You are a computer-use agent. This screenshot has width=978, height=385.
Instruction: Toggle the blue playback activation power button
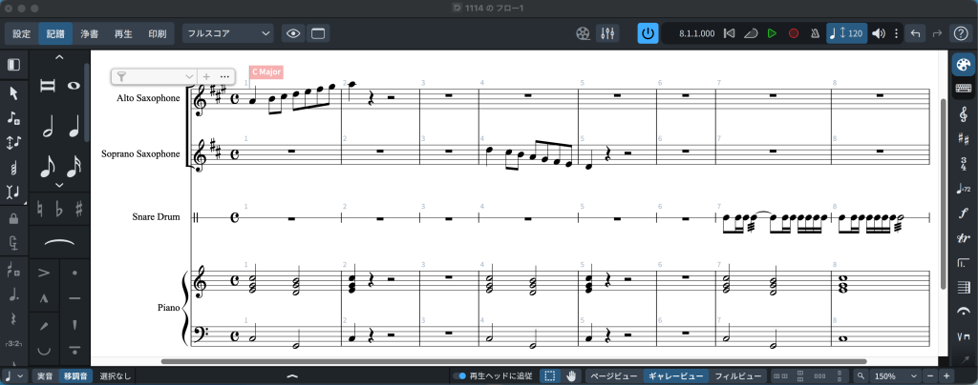(x=648, y=33)
